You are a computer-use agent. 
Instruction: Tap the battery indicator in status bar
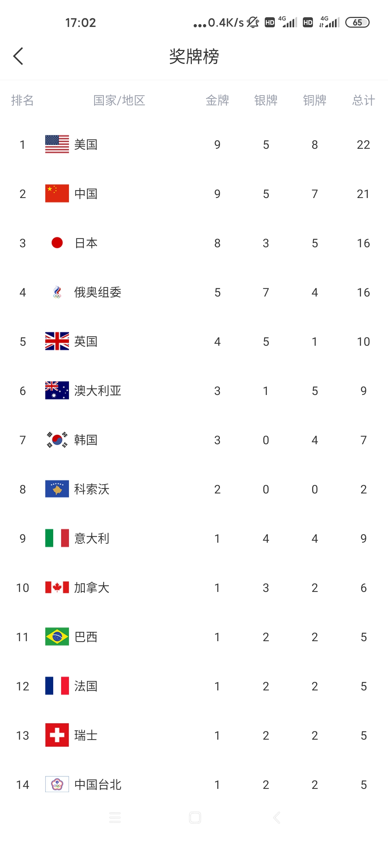click(x=357, y=22)
